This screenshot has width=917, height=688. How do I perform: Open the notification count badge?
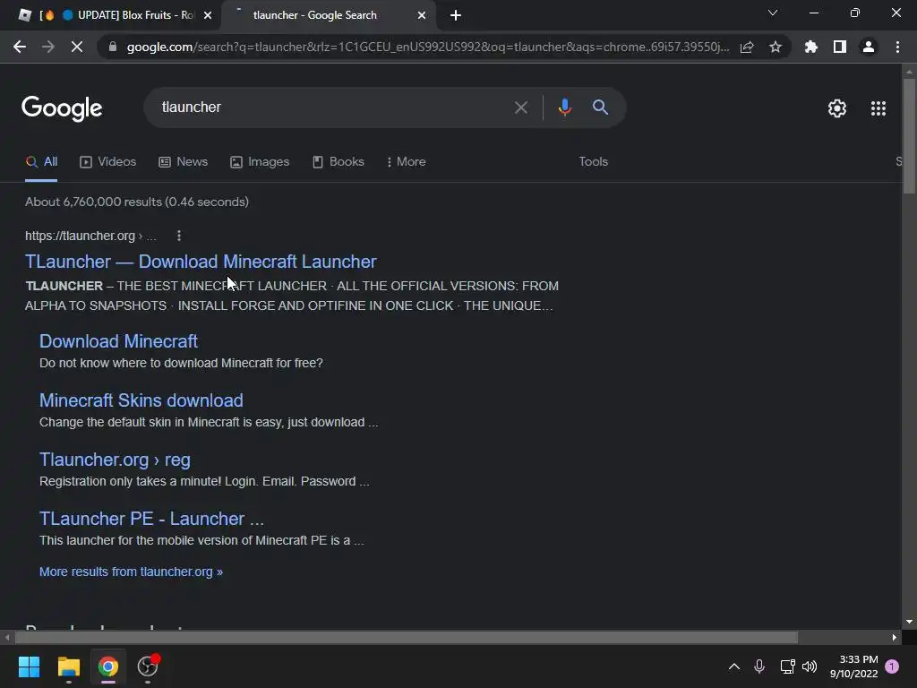(892, 666)
